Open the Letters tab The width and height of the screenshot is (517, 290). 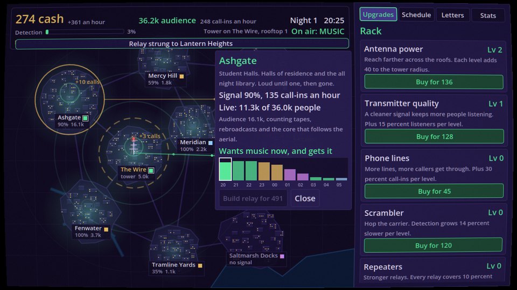(452, 15)
